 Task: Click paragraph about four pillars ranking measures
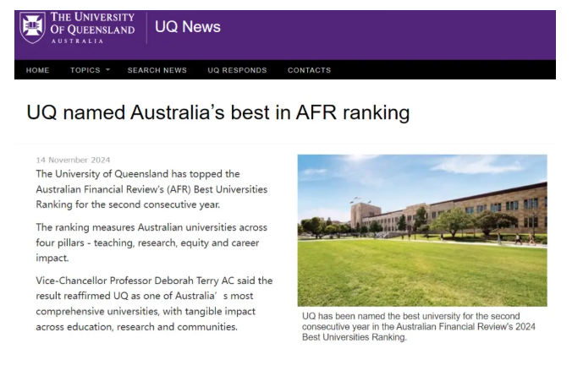151,242
